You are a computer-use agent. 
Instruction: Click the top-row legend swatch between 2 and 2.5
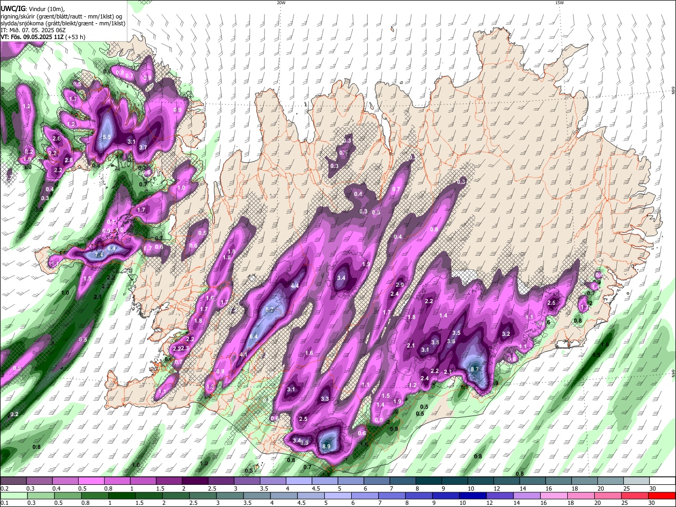195,482
